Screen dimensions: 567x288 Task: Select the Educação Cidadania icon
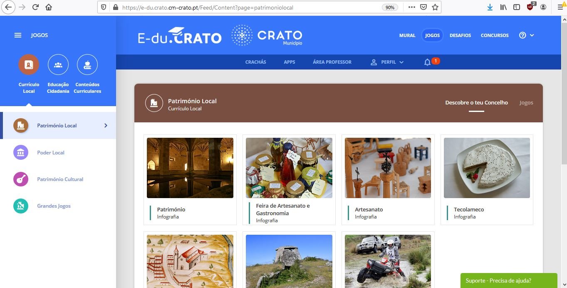[58, 65]
